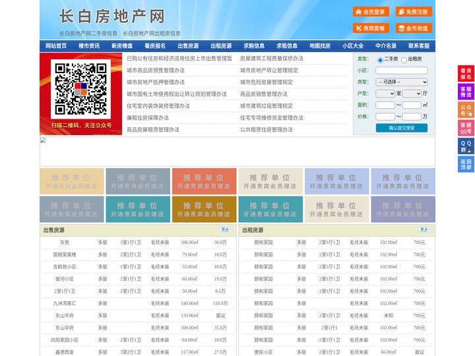Open the 公共租赁住房管理办法 article link
This screenshot has height=356, width=475.
click(x=267, y=130)
